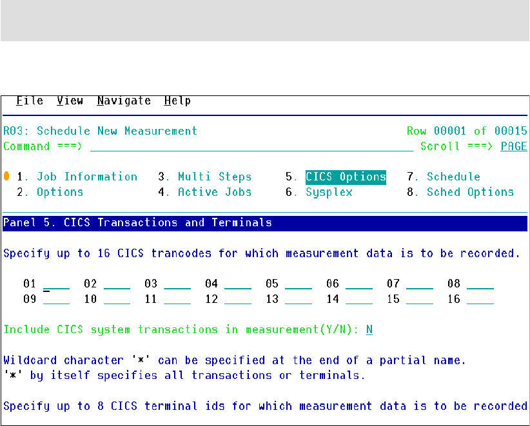Click the 'Row 00001 of 00015' indicator
Viewport: 530px width, 426px height.
[467, 131]
